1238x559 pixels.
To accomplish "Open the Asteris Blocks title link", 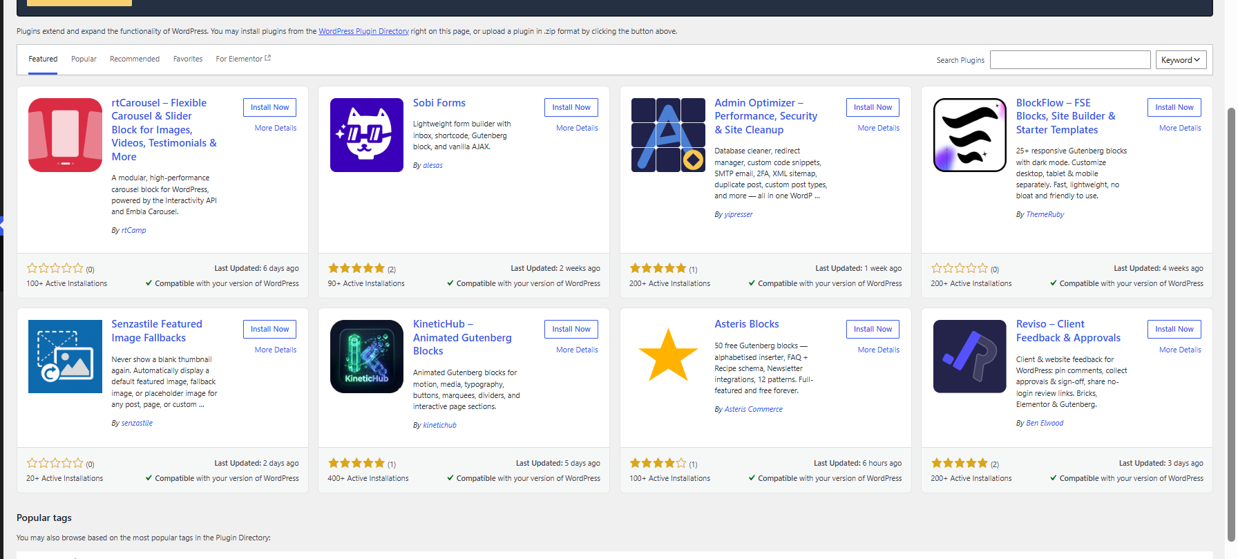I will (747, 324).
